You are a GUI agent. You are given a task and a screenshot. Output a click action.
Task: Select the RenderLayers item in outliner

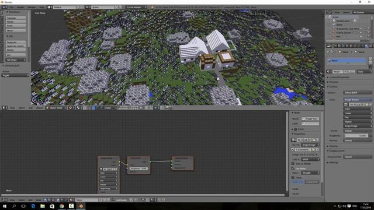pos(343,21)
